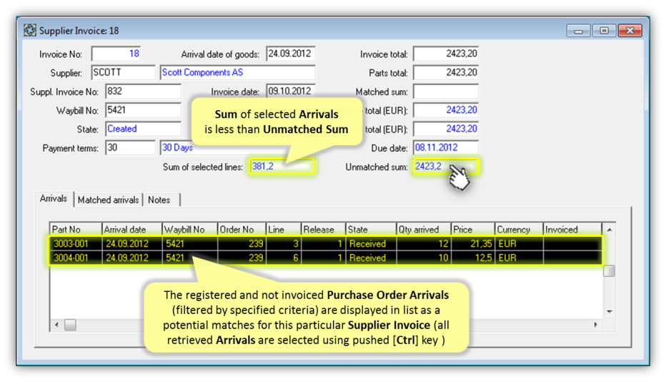Click the Invoice total field

coord(445,54)
